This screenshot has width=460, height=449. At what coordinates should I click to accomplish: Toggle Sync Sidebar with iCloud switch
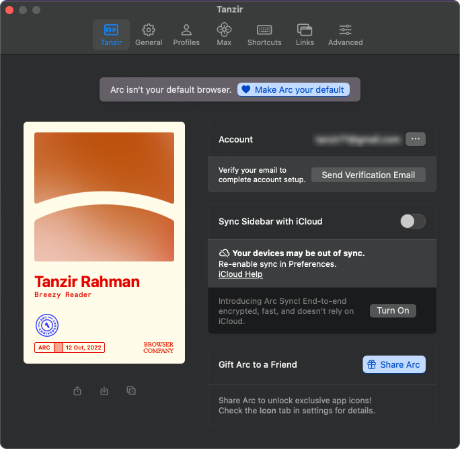click(x=412, y=221)
